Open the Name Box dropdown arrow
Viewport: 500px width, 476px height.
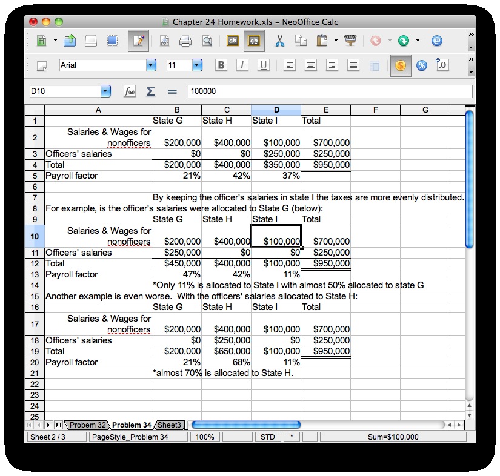(105, 91)
